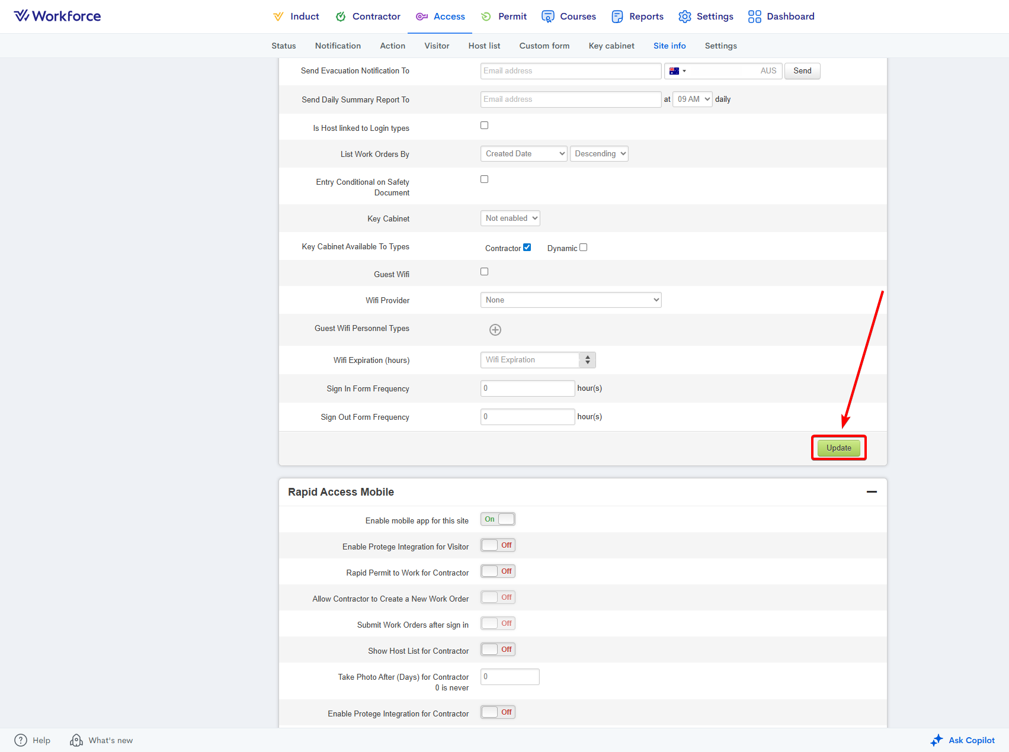Switch to the Host list tab
Viewport: 1009px width, 752px height.
[x=484, y=46]
